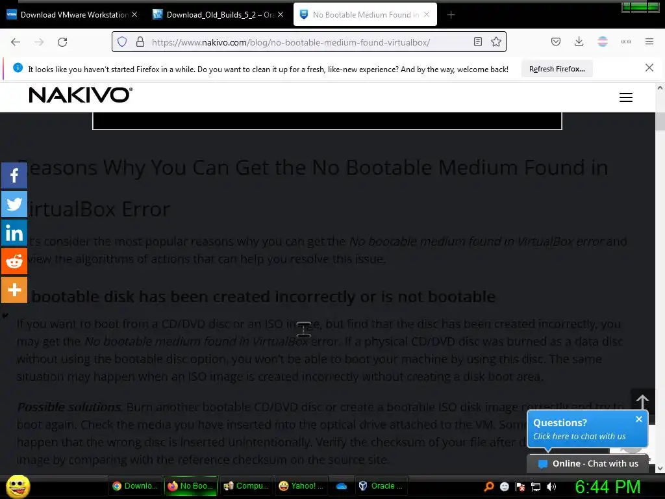
Task: Switch to the Firefox No Boo... taskbar item
Action: pyautogui.click(x=190, y=486)
